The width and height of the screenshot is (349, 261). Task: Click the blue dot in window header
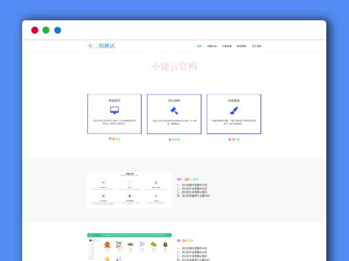click(58, 30)
